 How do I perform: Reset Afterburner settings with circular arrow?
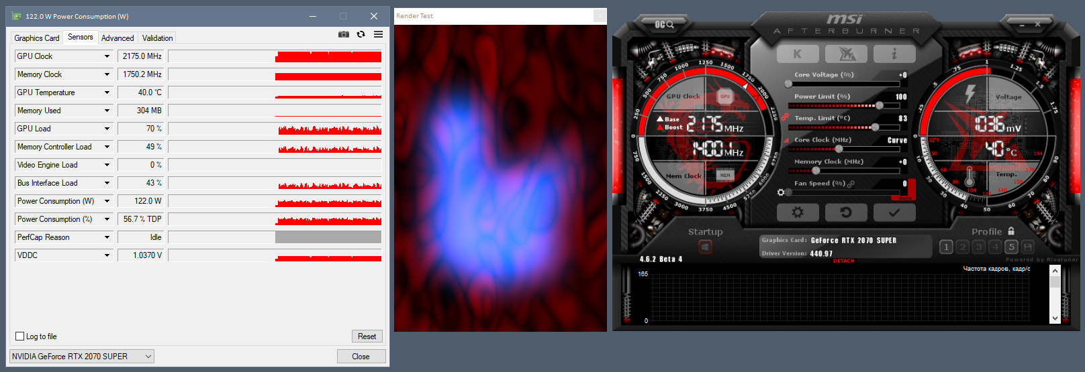click(x=846, y=212)
